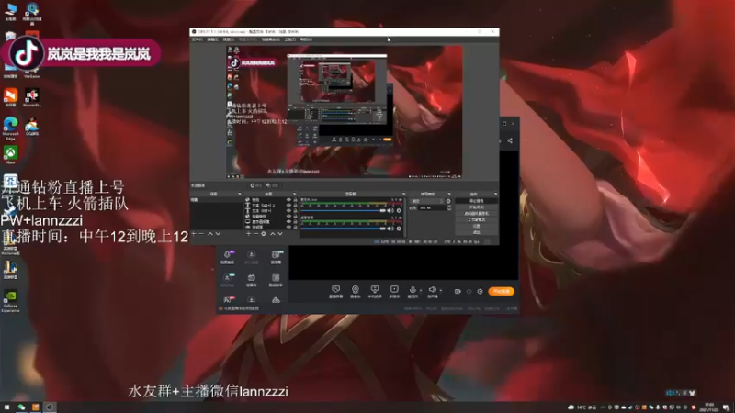Adjust the second mixer channel volume slider
Viewport: 735px width, 413px height.
(x=343, y=229)
